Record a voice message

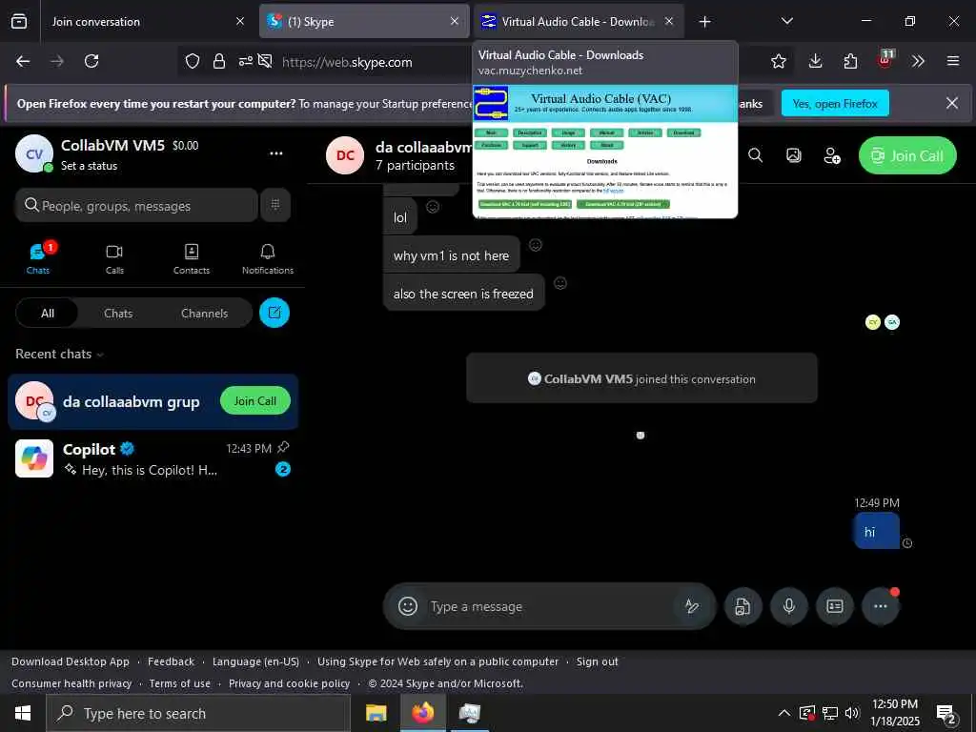click(x=788, y=605)
